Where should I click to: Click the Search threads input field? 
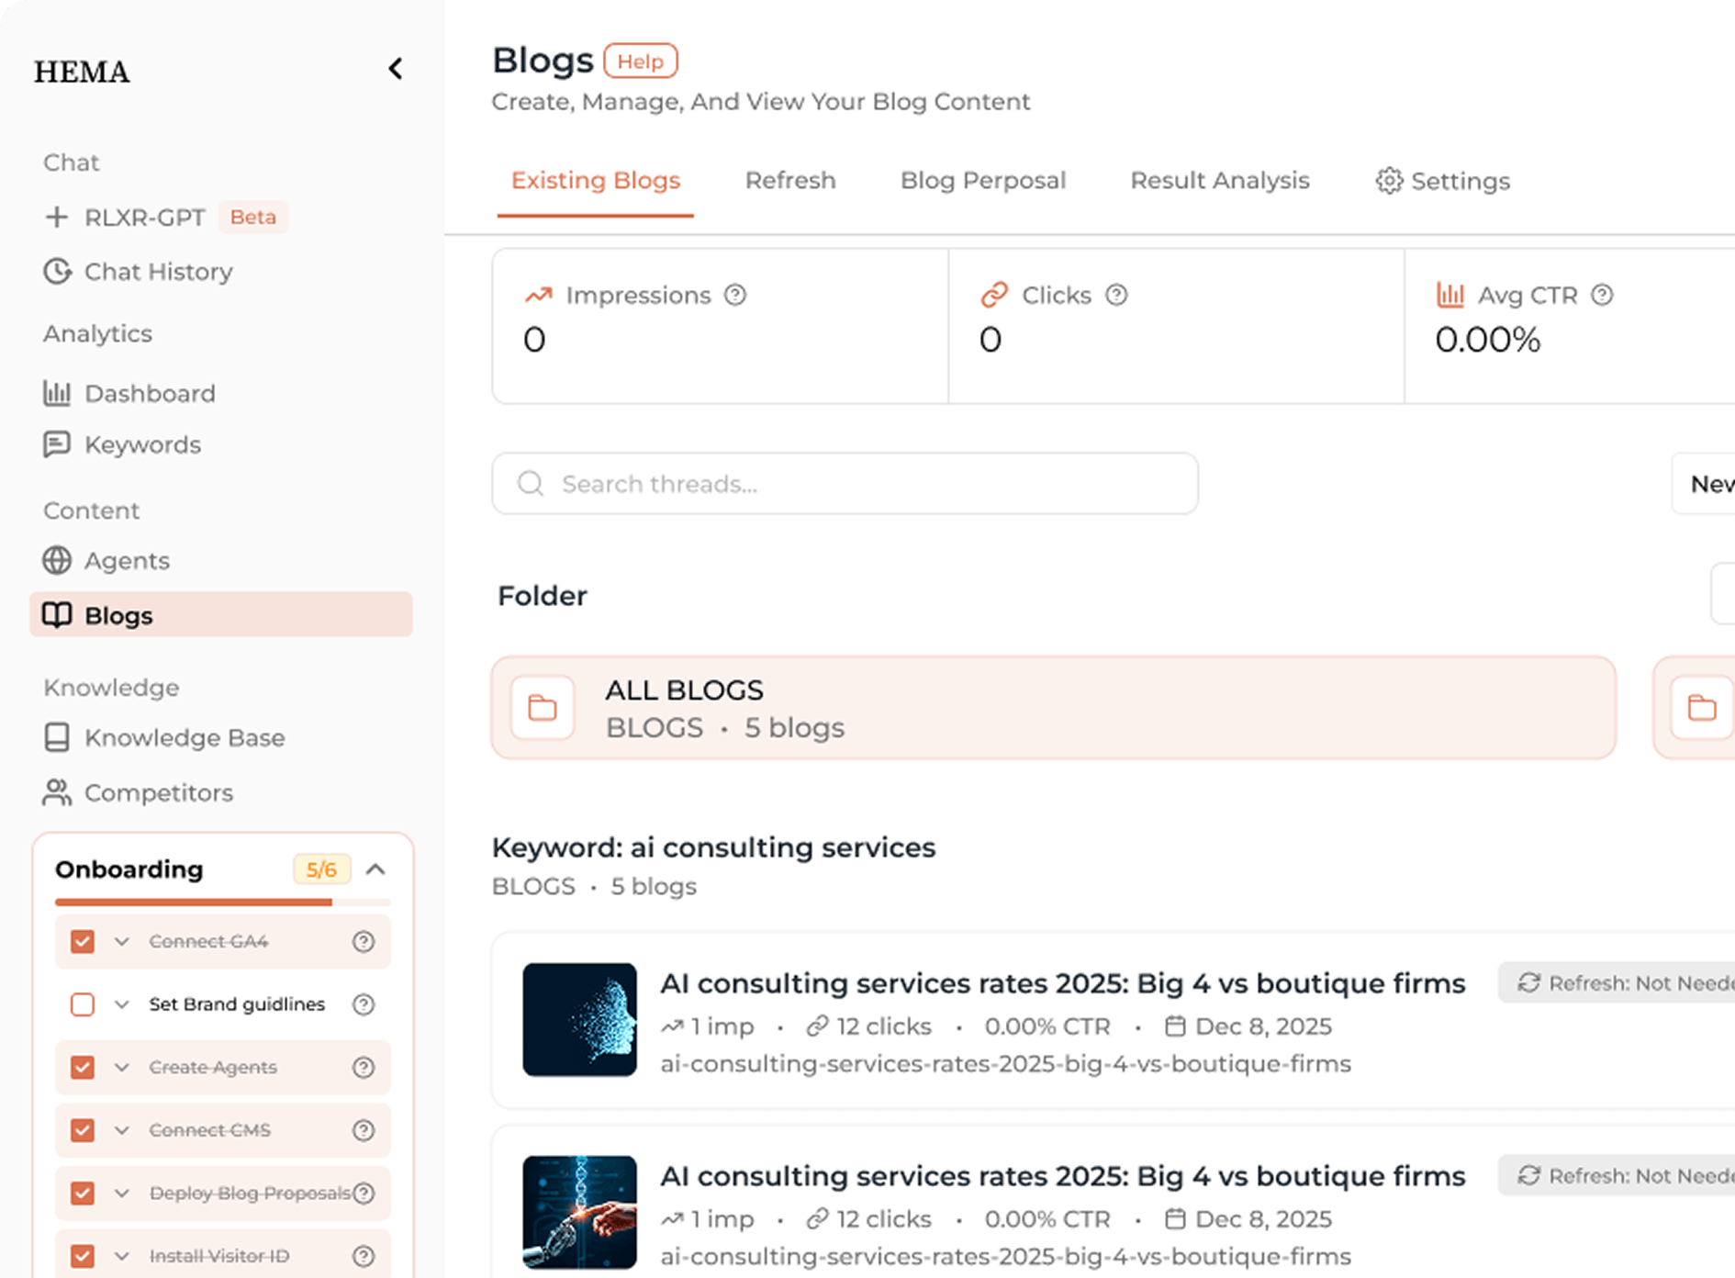coord(845,484)
